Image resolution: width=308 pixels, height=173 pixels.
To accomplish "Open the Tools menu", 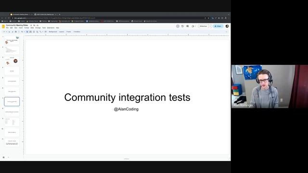I will pyautogui.click(x=44, y=28).
